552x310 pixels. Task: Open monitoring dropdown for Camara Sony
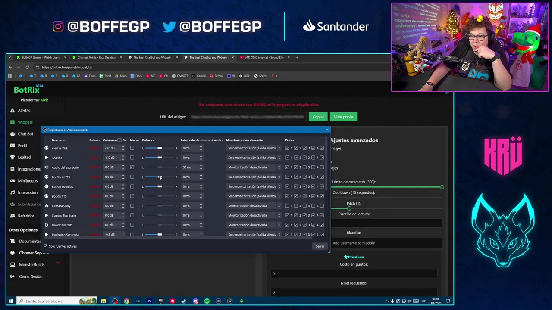coord(254,206)
